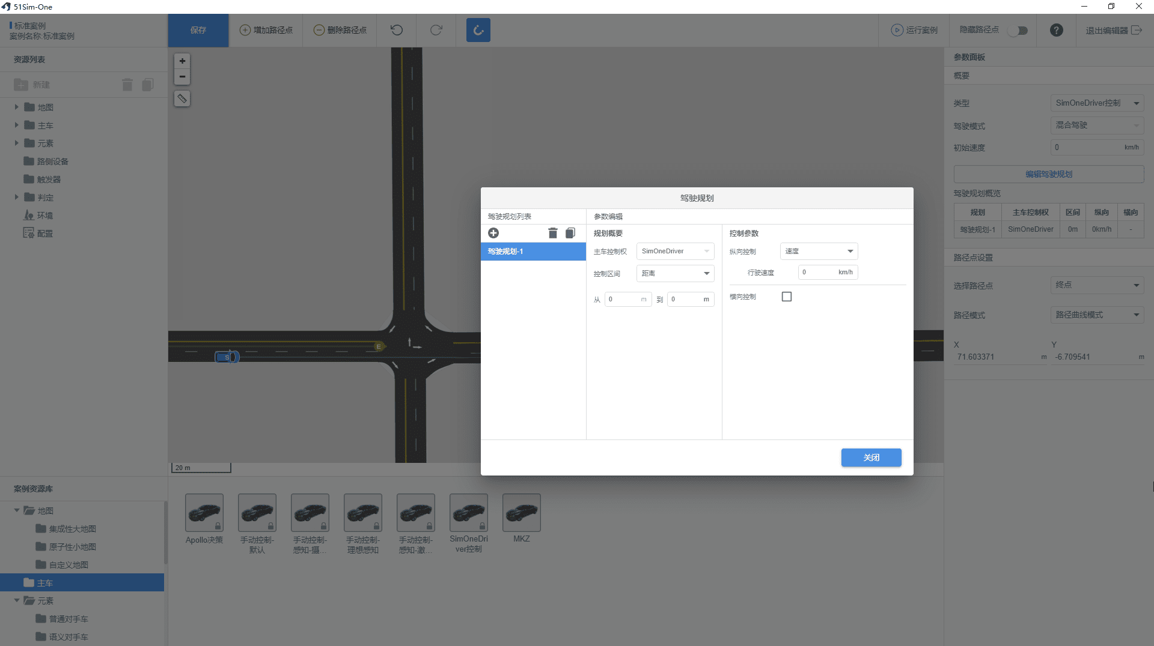Select the map ruler measurement tool
Viewport: 1154px width, 646px height.
pyautogui.click(x=182, y=98)
